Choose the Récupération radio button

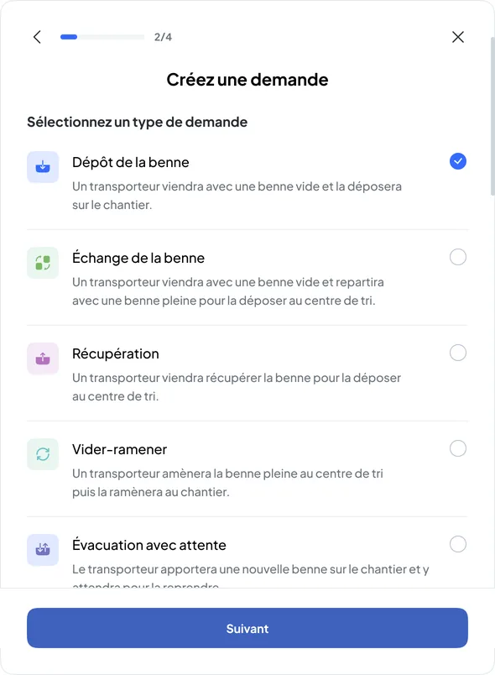[458, 353]
